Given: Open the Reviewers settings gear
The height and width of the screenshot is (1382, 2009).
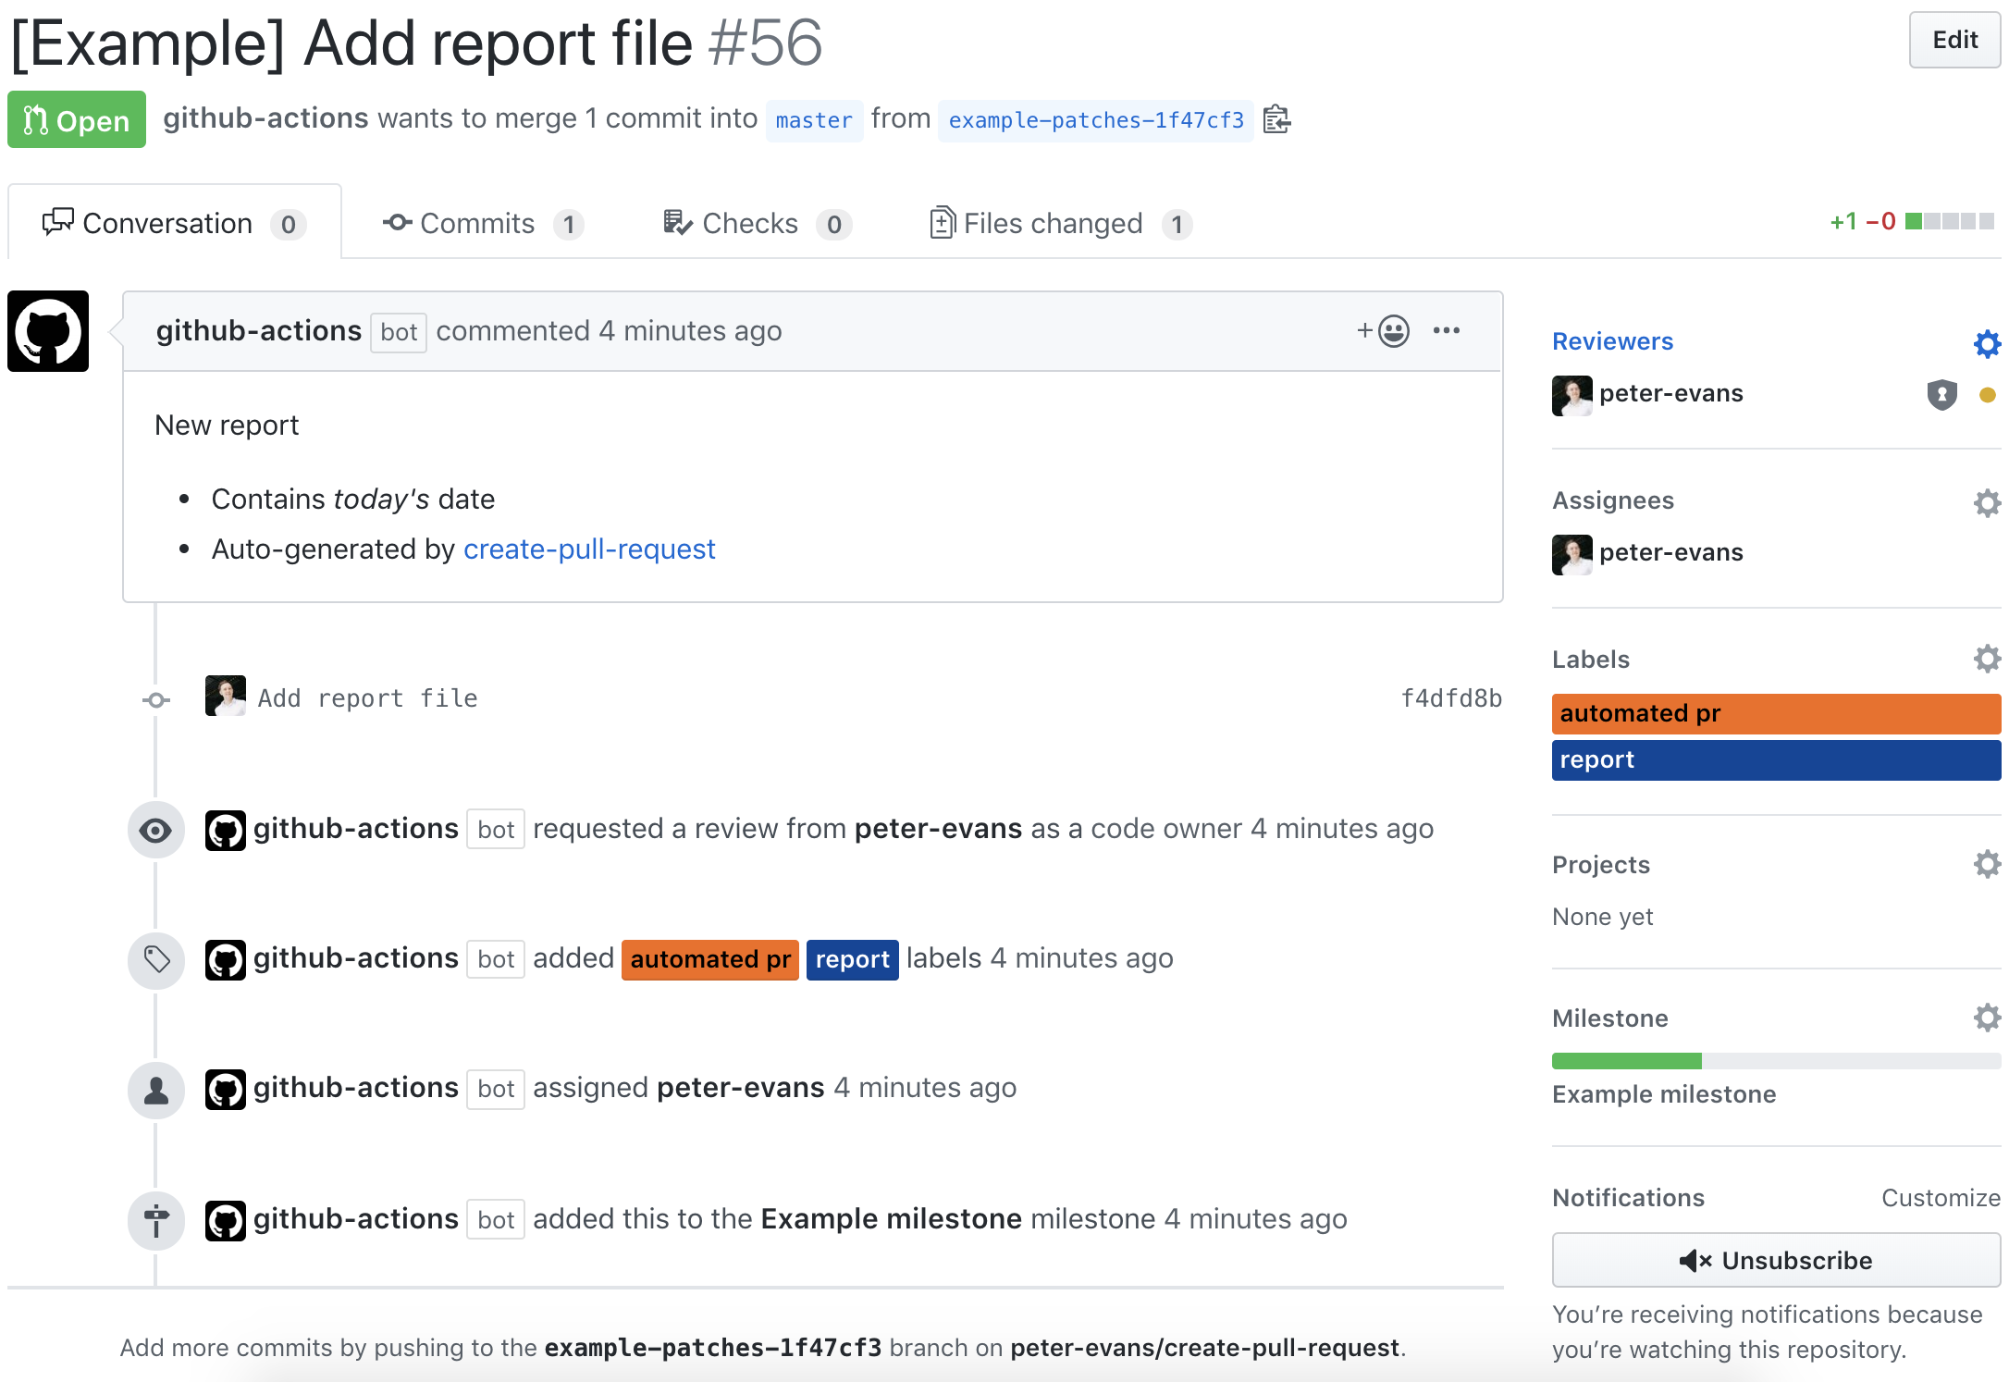Looking at the screenshot, I should 1986,343.
